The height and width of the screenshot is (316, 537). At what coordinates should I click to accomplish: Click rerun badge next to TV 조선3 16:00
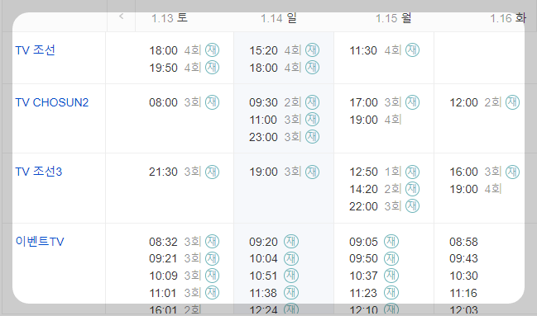513,172
